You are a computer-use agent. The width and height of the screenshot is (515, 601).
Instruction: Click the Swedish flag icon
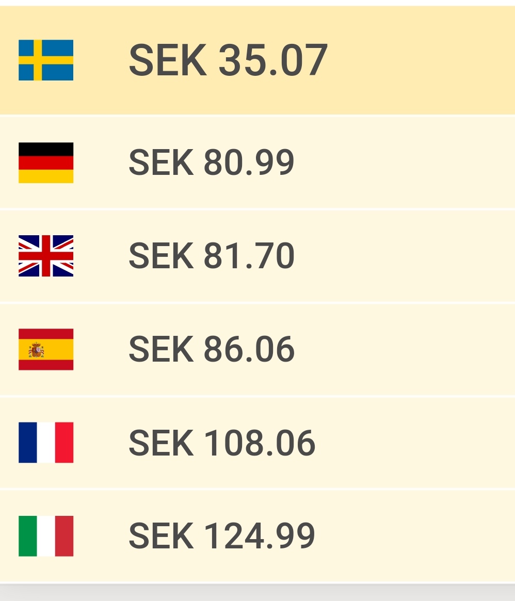coord(46,60)
